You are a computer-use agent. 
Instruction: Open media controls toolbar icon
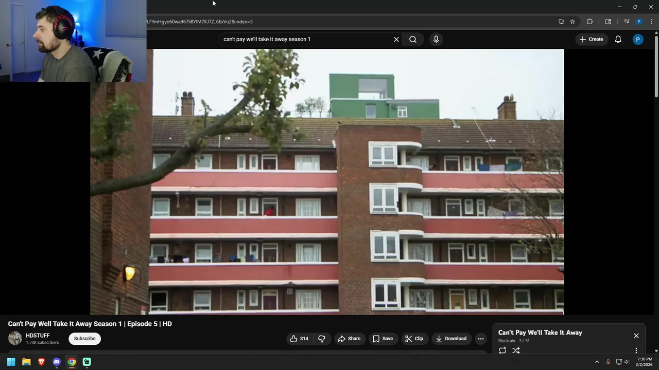coord(627,22)
